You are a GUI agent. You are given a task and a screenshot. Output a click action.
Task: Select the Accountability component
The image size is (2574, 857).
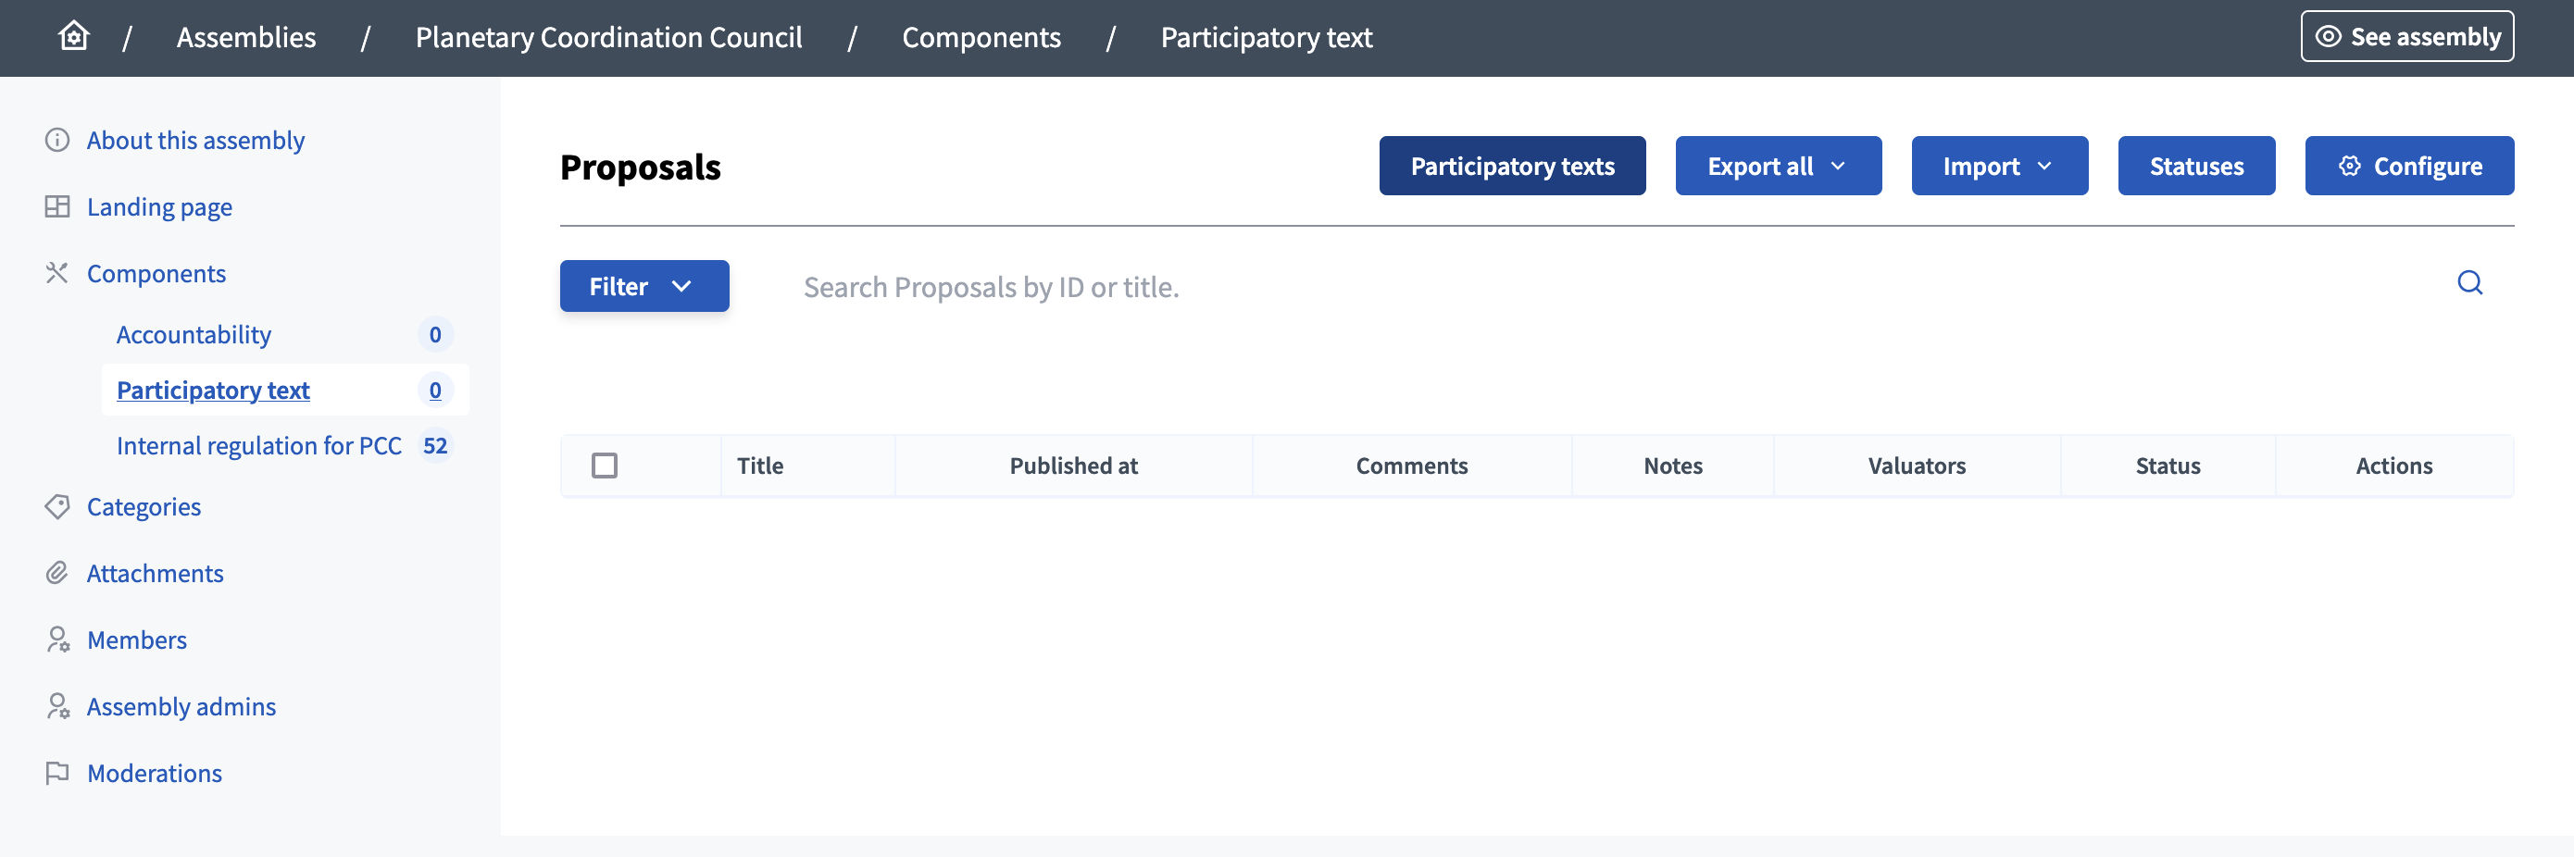[x=194, y=335]
